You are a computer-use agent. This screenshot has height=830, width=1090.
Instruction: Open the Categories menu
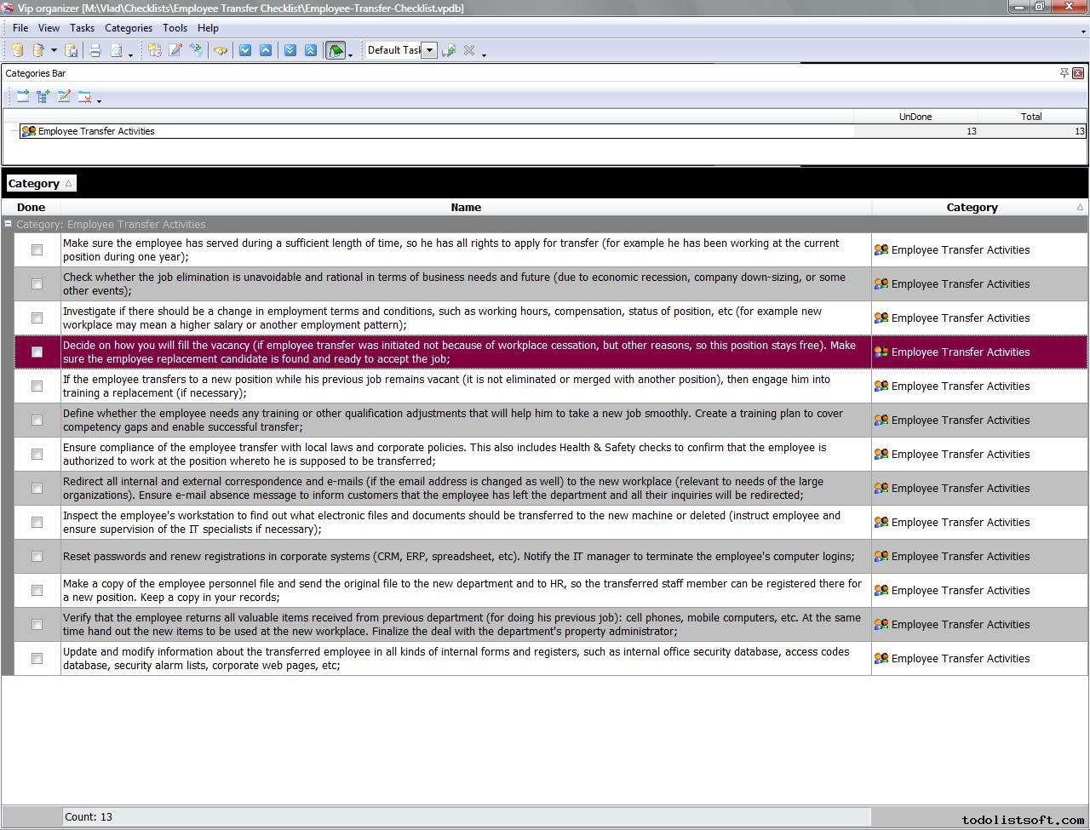pos(128,28)
